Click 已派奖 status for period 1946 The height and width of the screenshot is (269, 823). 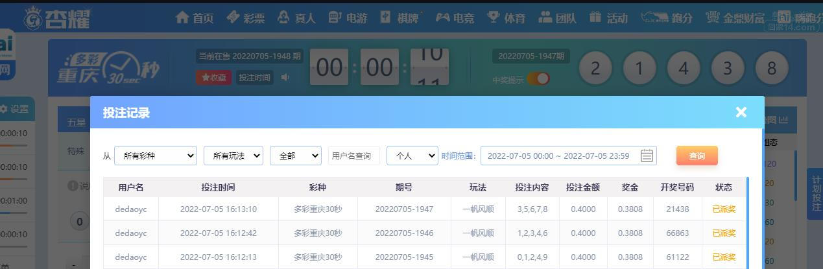click(724, 233)
